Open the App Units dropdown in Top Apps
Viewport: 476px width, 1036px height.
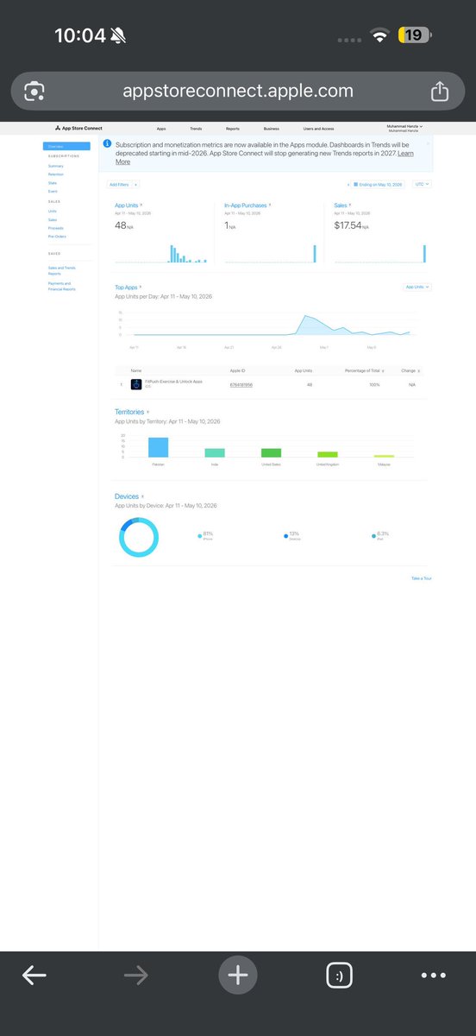[x=417, y=287]
